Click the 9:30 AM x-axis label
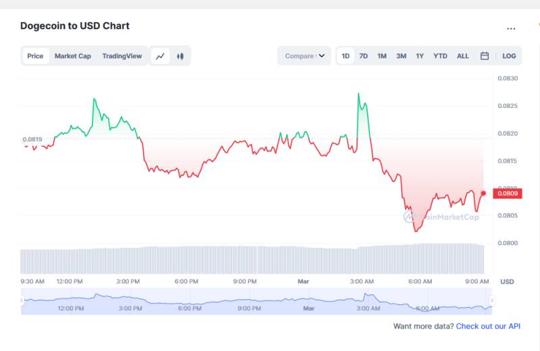This screenshot has height=351, width=540. click(x=32, y=281)
